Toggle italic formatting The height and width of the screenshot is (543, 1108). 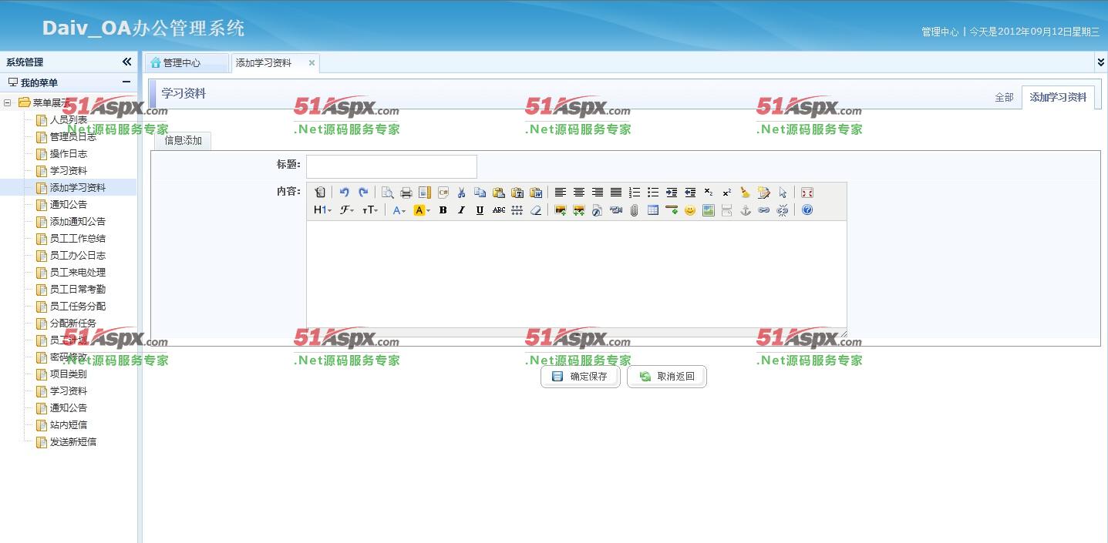(462, 210)
